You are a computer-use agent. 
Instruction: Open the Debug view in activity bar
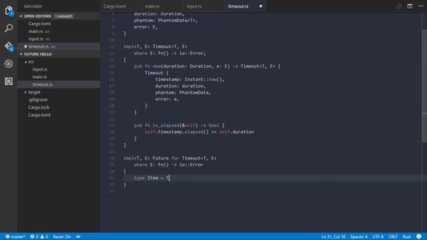[x=9, y=64]
